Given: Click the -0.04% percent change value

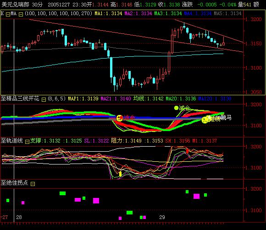Looking at the screenshot, I should [x=227, y=5].
